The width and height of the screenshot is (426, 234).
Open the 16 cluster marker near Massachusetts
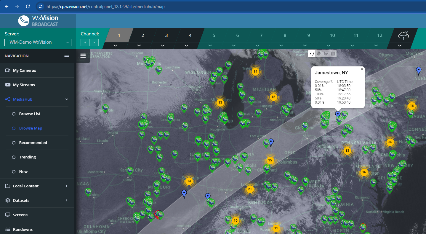pyautogui.click(x=411, y=106)
